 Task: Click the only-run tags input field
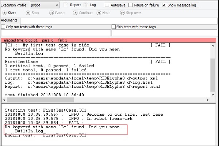[x=56, y=33]
